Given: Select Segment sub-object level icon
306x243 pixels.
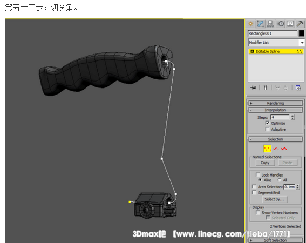Looking at the screenshot, I should point(276,148).
